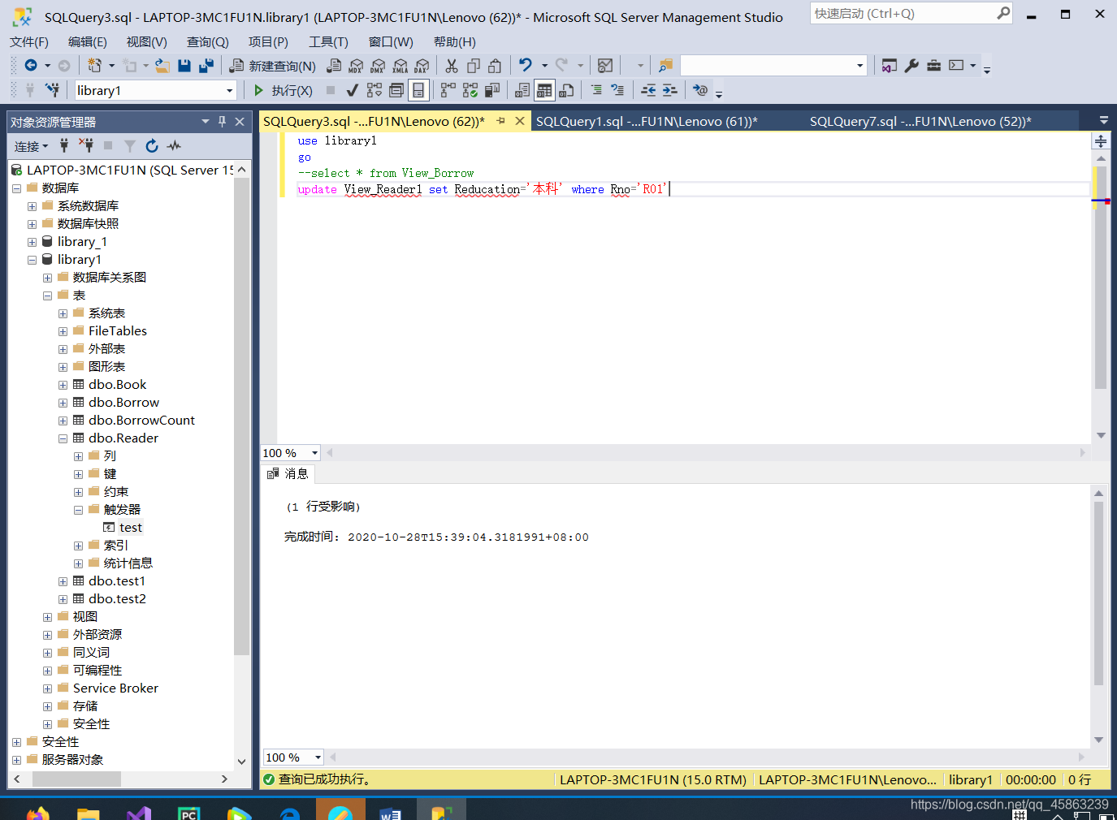Toggle Object Explorer auto-hide pin
The height and width of the screenshot is (820, 1117).
pos(222,122)
